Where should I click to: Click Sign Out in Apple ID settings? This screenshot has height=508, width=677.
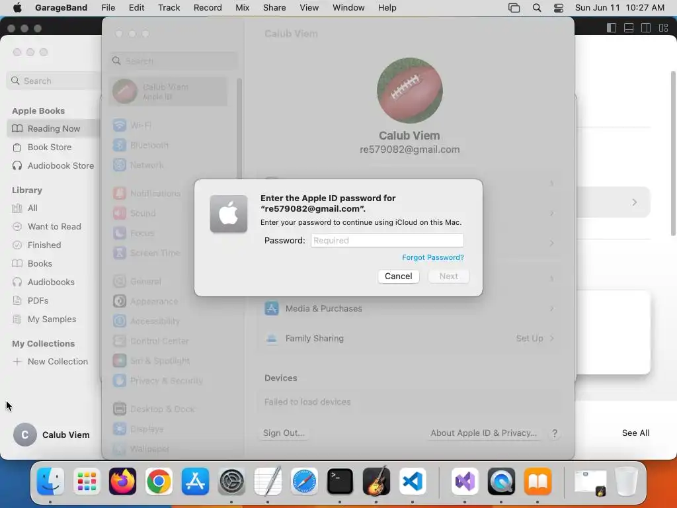pos(284,433)
